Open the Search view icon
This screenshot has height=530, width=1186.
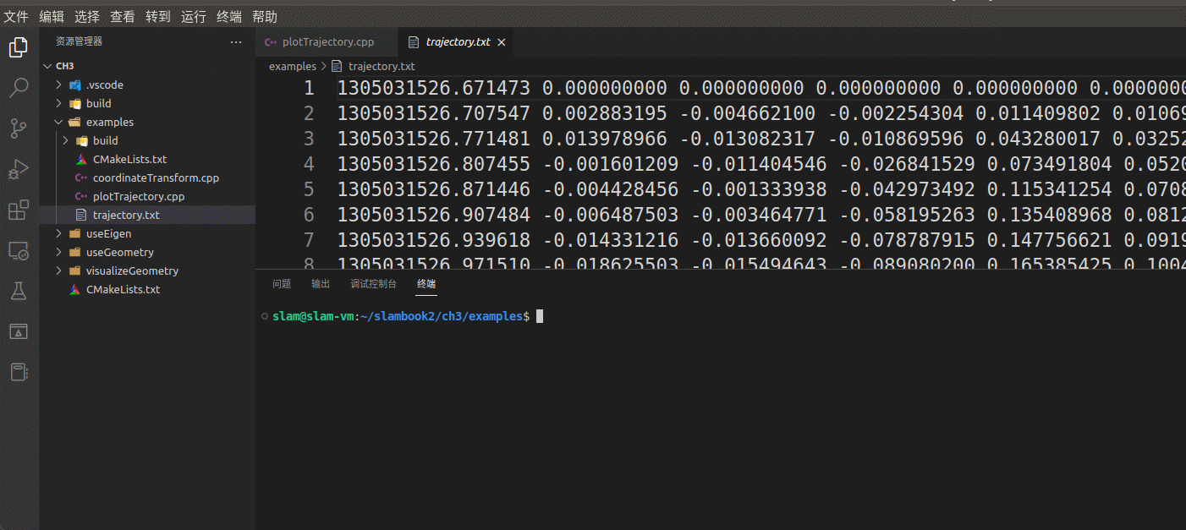point(18,88)
